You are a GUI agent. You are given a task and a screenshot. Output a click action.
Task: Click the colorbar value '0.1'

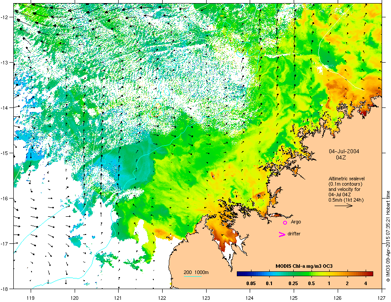point(269,283)
